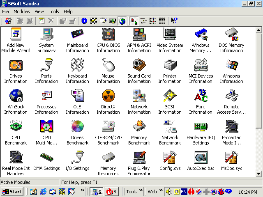Launch OLE Information module
Screen dimensions: 263x197
click(77, 102)
